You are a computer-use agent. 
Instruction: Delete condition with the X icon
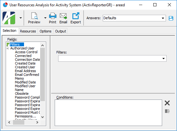tap(167, 103)
